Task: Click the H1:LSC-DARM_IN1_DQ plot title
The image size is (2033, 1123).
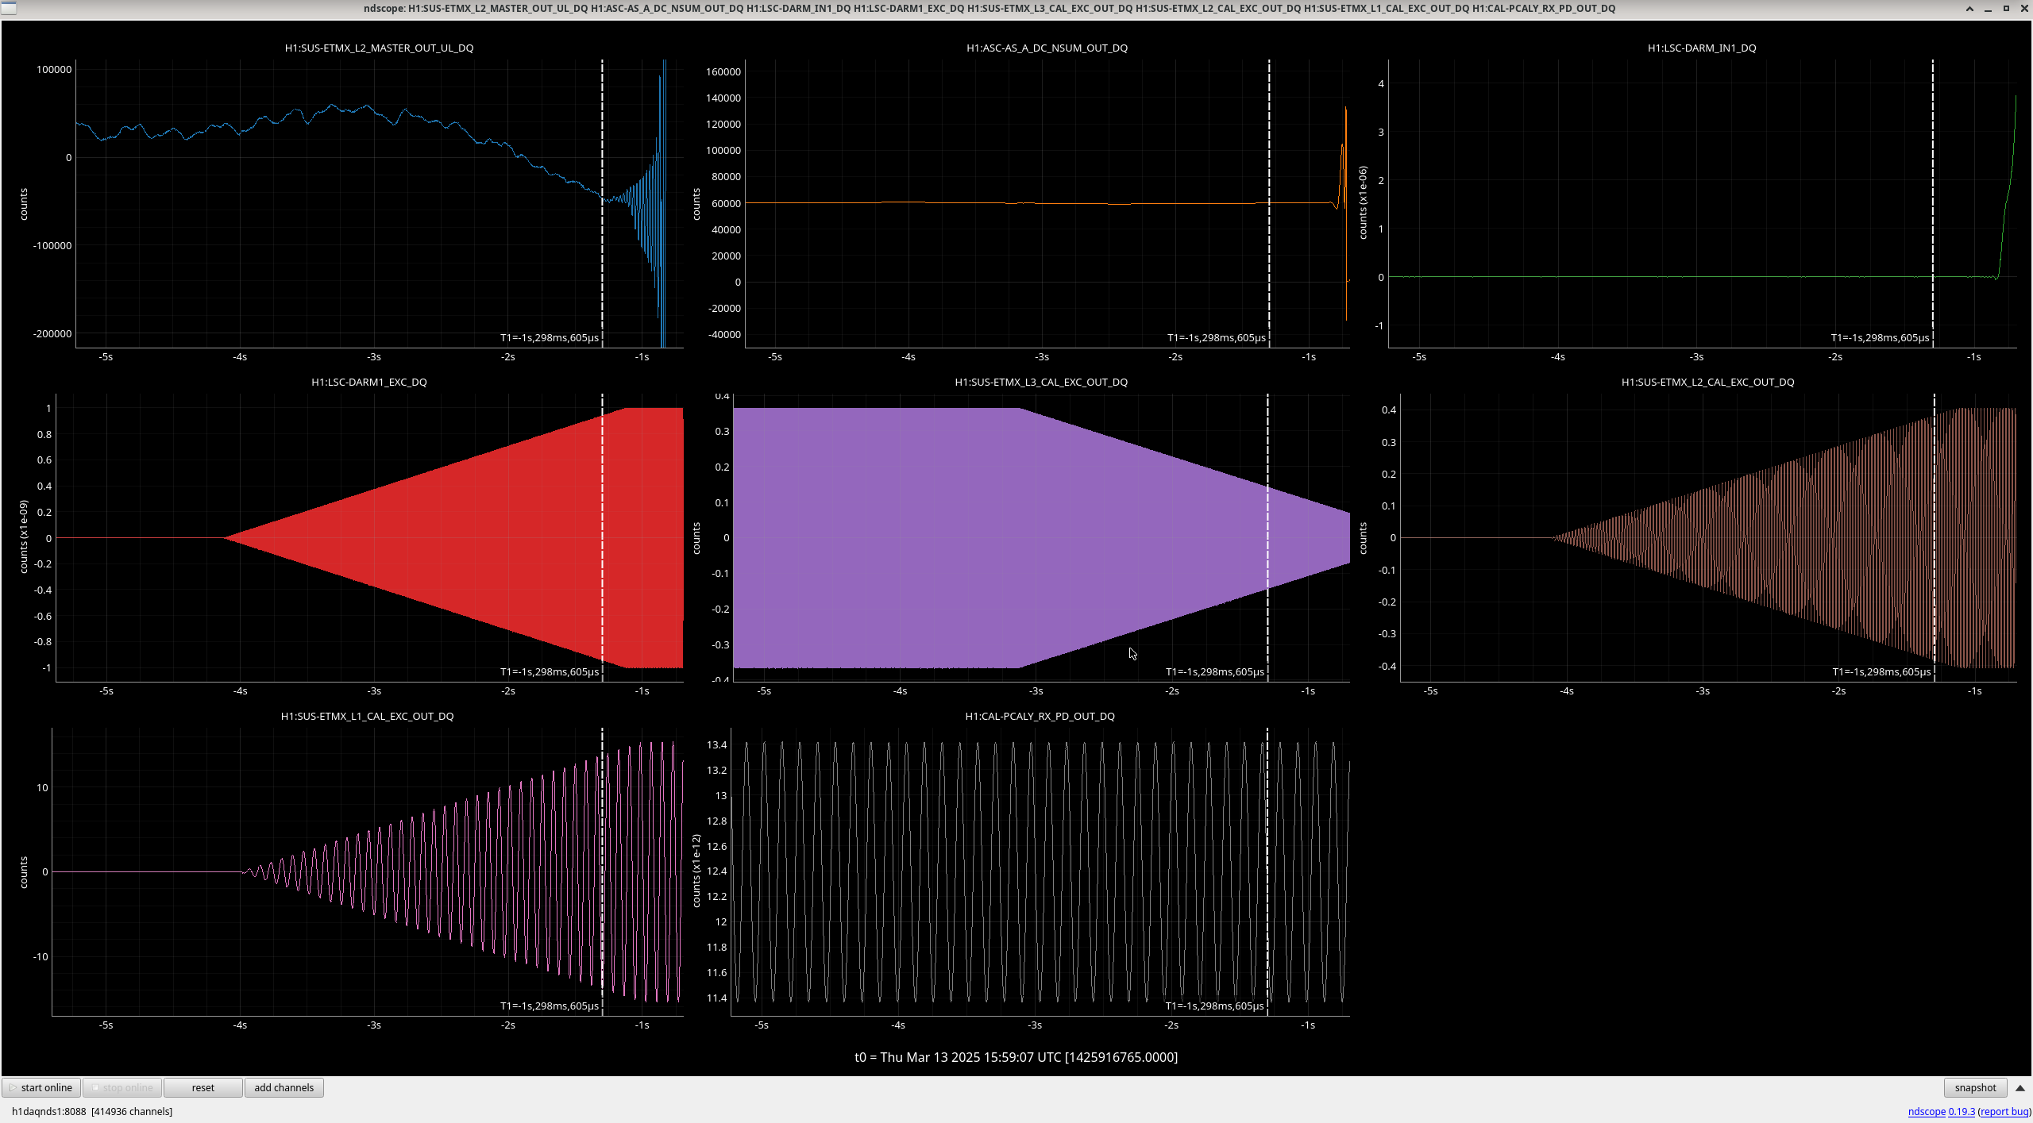Action: tap(1702, 48)
